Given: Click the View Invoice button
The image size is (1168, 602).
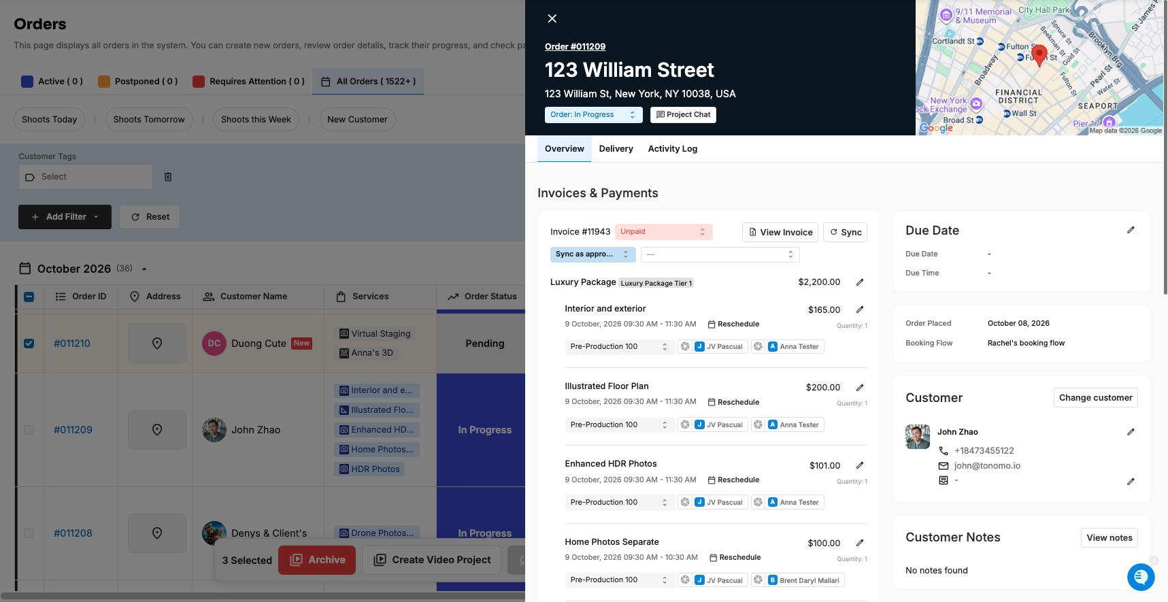Looking at the screenshot, I should [780, 232].
